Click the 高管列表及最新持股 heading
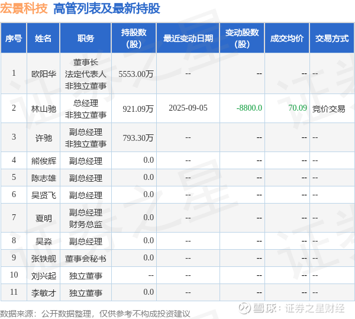Viewport: 355px width, 319px height. pyautogui.click(x=106, y=9)
